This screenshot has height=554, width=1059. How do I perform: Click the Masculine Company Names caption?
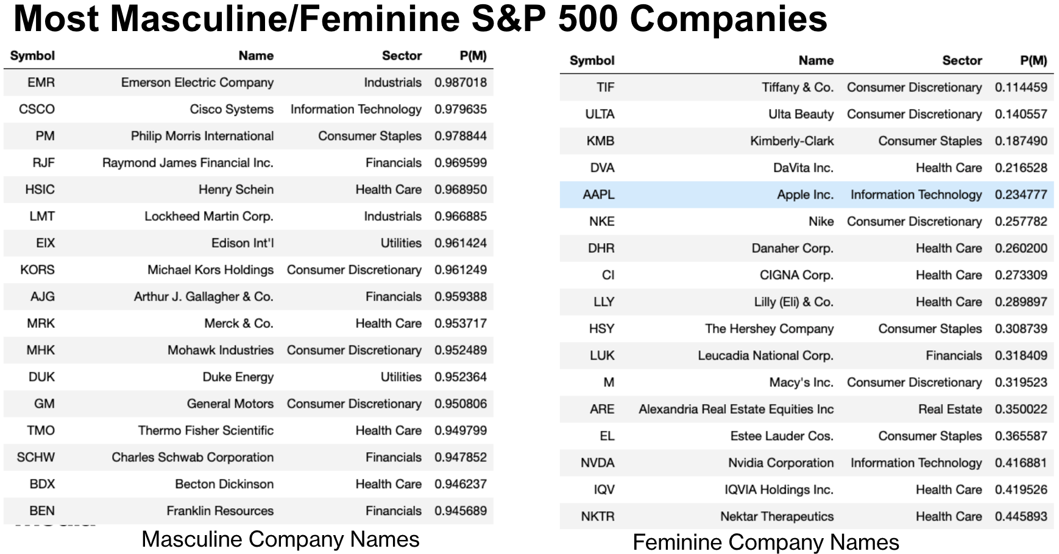click(x=280, y=539)
